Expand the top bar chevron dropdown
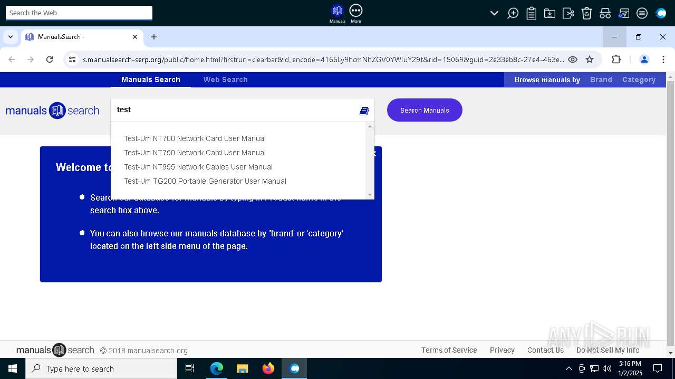675x379 pixels. pyautogui.click(x=494, y=13)
